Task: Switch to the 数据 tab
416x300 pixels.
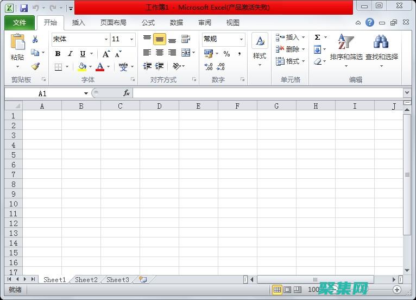Action: (177, 23)
